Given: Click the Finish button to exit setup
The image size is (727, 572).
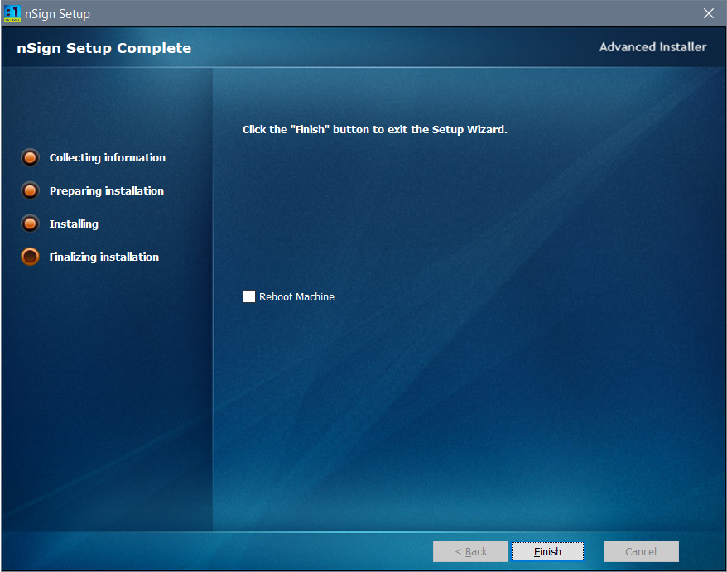Looking at the screenshot, I should pyautogui.click(x=547, y=551).
